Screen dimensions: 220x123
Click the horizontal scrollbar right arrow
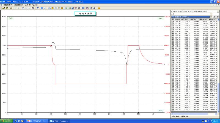coord(216,114)
